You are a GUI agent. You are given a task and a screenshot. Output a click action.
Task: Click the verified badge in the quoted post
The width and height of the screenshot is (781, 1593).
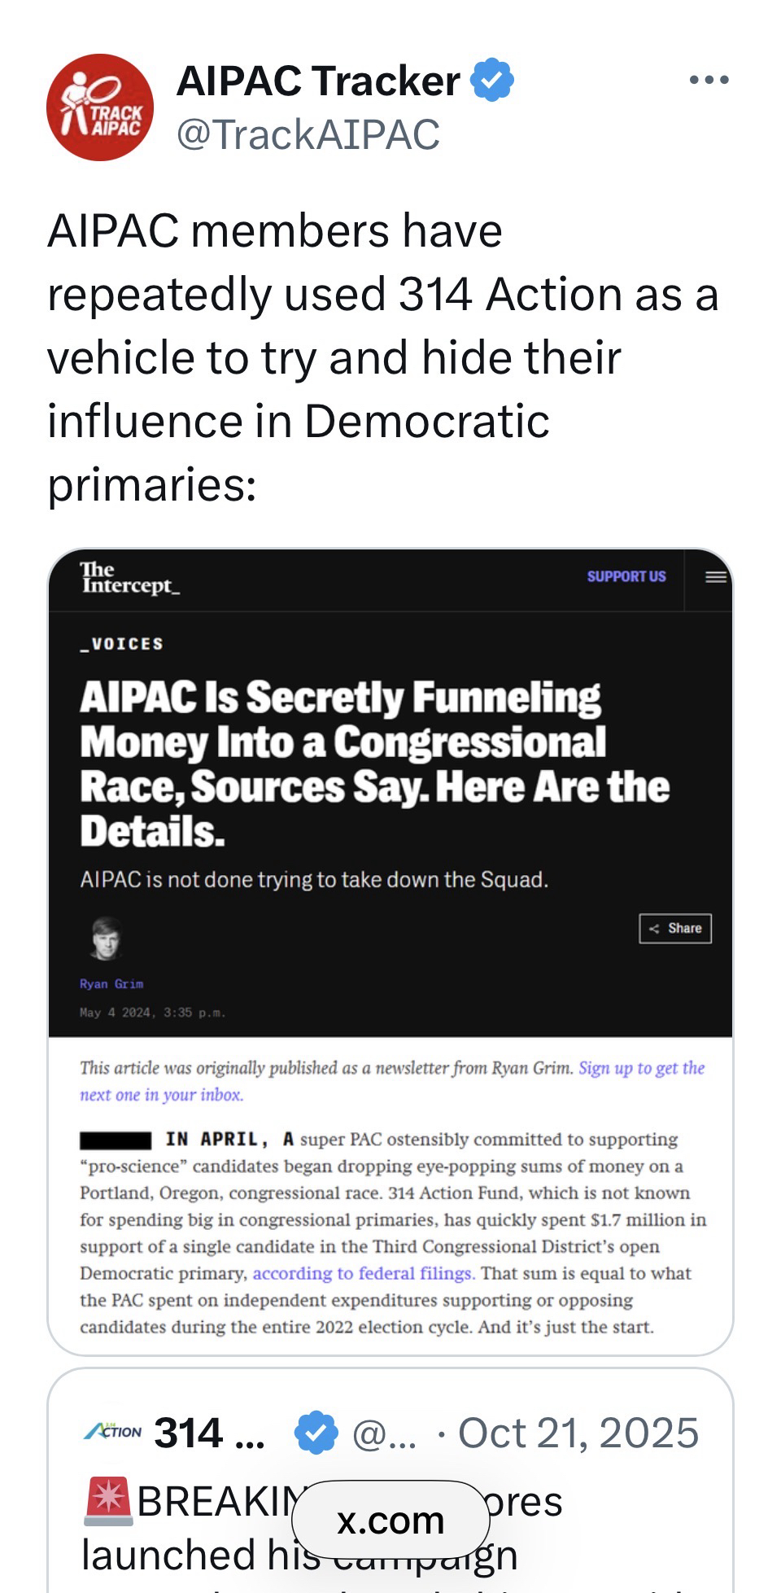pos(316,1433)
